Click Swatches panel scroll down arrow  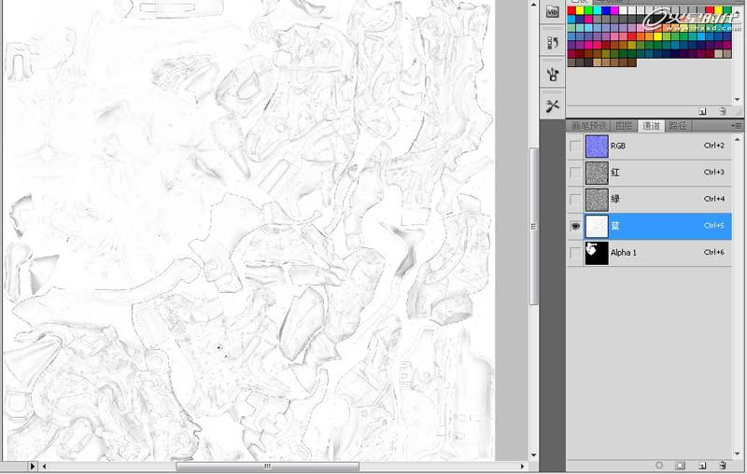(738, 100)
